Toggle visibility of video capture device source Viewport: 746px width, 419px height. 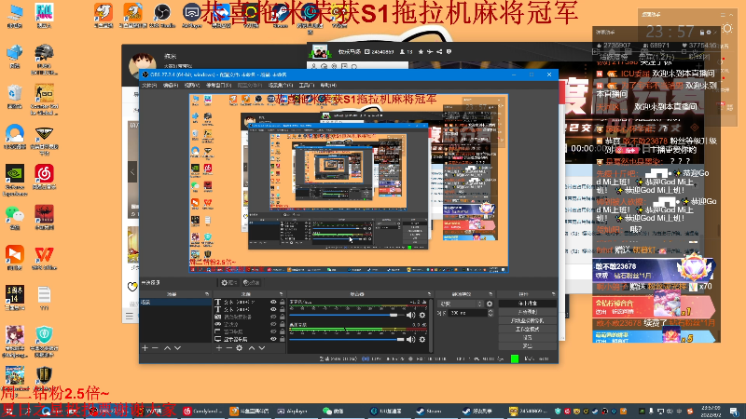[x=273, y=317]
